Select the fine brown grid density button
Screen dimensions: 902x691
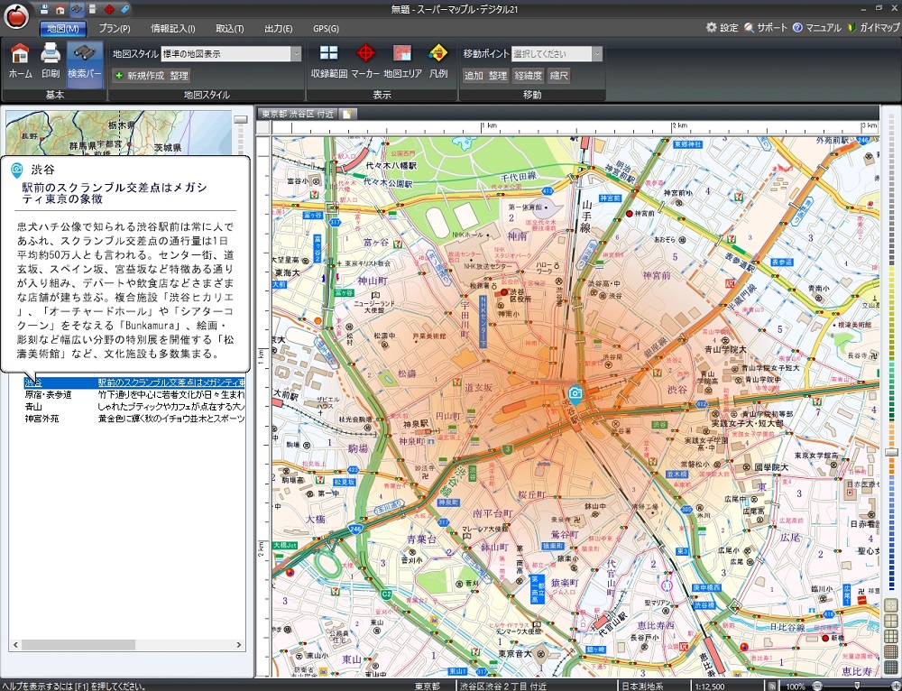891,652
